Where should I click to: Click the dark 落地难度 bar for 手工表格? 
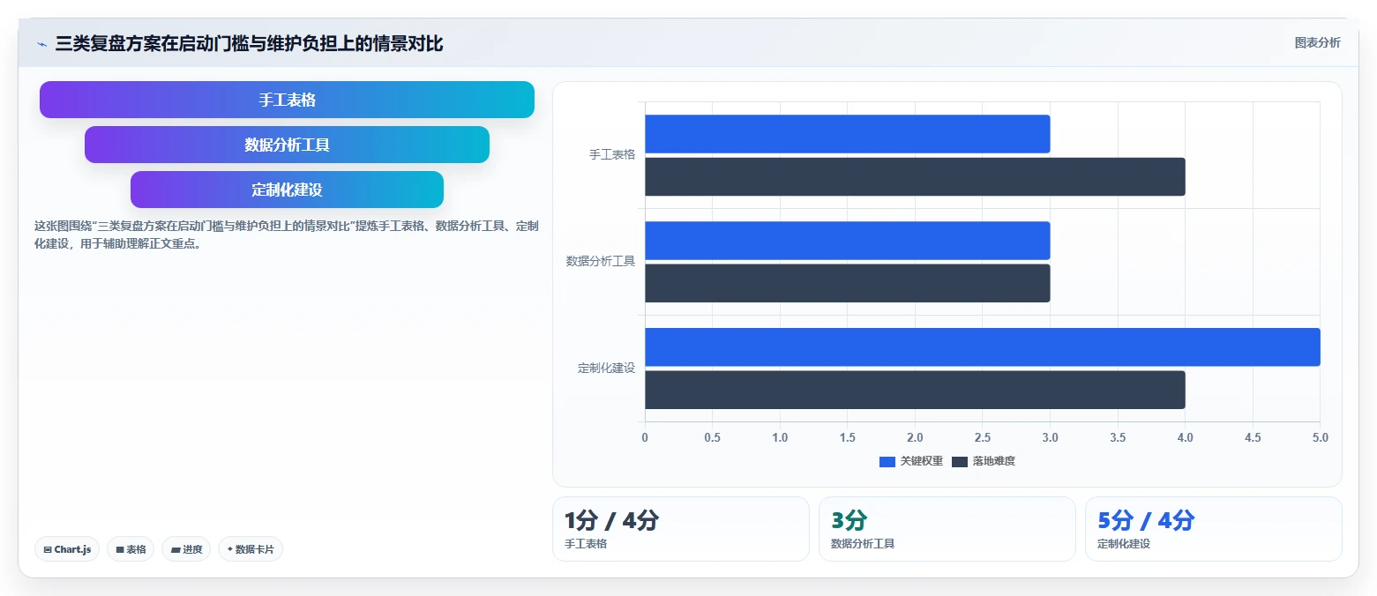coord(915,176)
